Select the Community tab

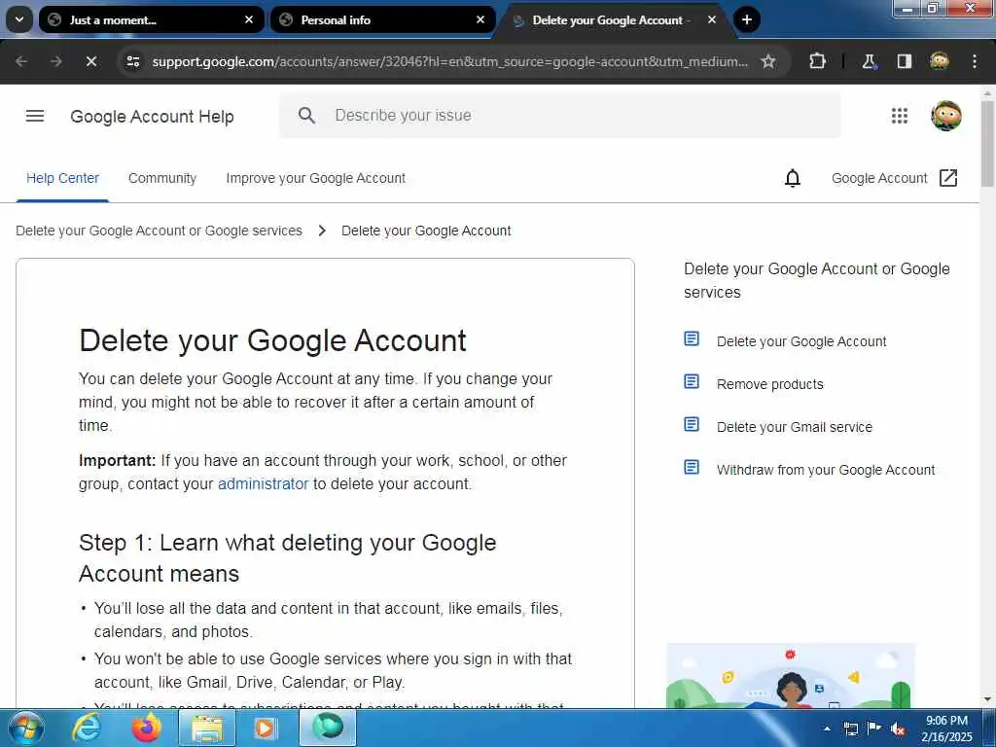point(162,179)
